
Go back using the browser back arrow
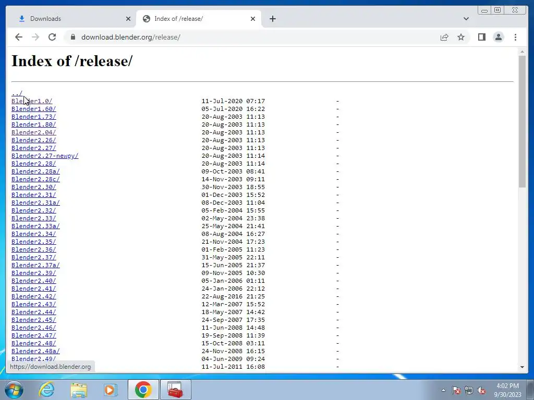coord(19,37)
